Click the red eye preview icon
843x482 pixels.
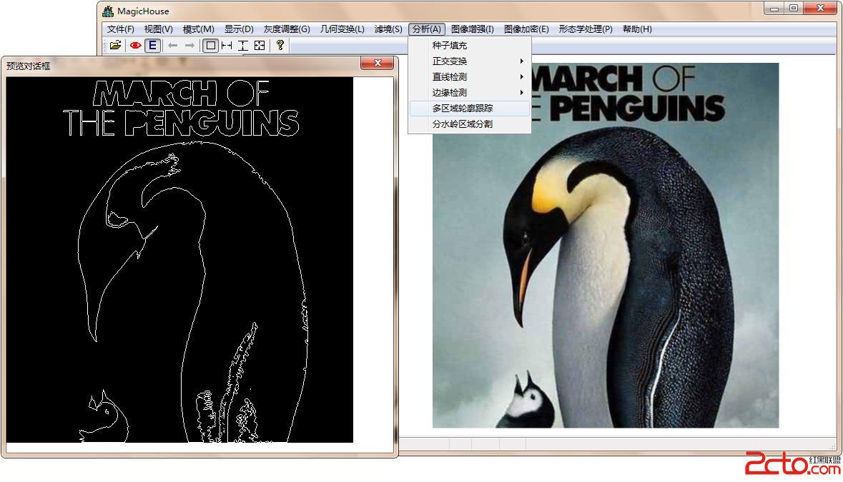click(135, 46)
